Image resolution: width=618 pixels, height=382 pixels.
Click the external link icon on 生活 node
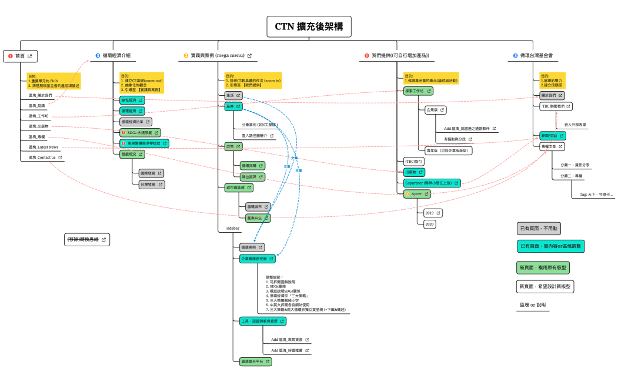pyautogui.click(x=239, y=95)
